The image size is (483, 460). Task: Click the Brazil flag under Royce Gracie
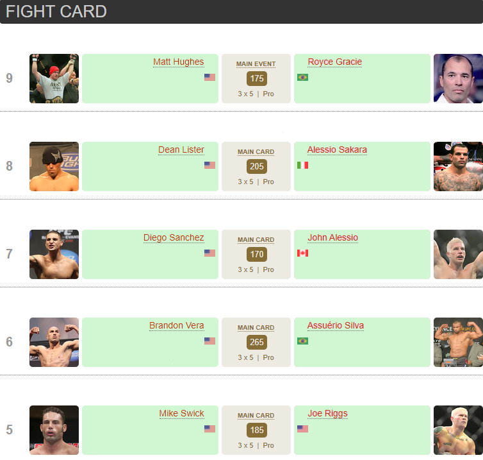coord(302,78)
